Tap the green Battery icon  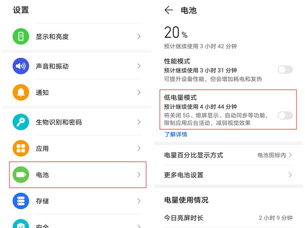coord(21,175)
